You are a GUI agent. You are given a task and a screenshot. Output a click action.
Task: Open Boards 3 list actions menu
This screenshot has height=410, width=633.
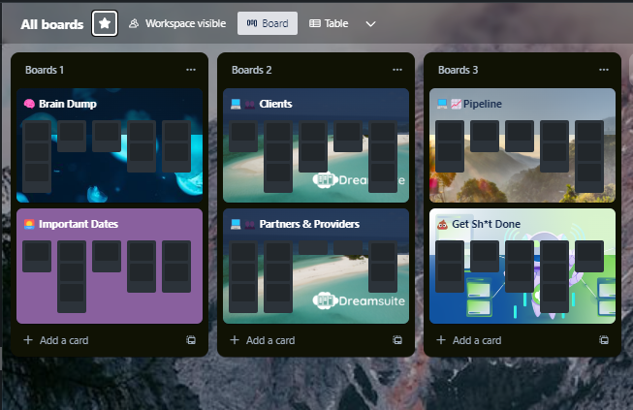604,70
